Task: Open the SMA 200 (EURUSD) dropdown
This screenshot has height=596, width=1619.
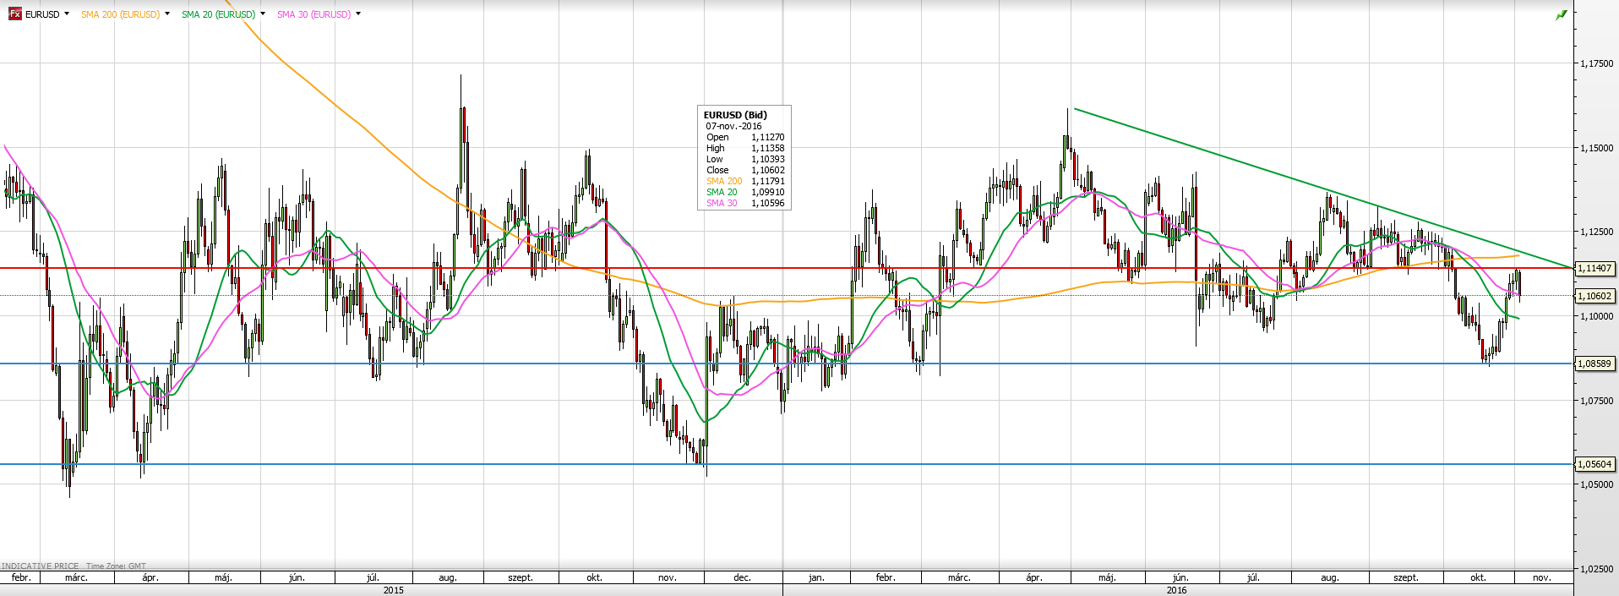Action: (x=167, y=14)
